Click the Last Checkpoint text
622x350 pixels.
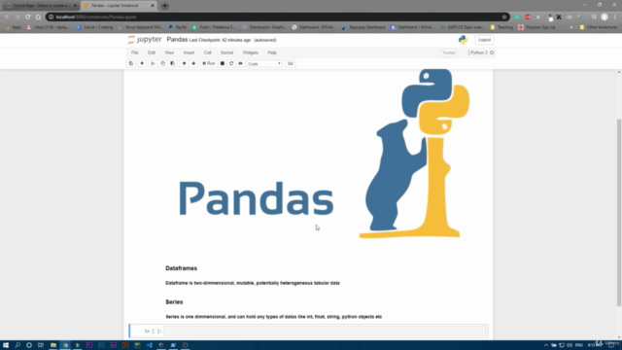221,40
